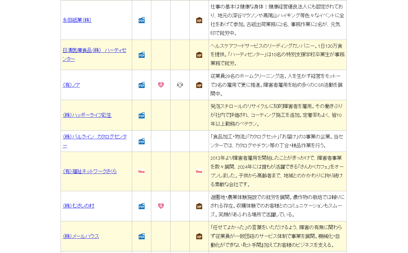This screenshot has width=408, height=253.
Task: Click the pink 優 badge for (有)ノア
Action: tap(161, 85)
